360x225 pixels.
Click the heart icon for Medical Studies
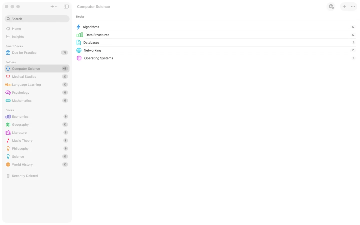pyautogui.click(x=8, y=76)
